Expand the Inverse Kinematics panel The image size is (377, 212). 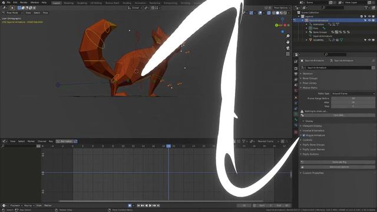coord(313,131)
